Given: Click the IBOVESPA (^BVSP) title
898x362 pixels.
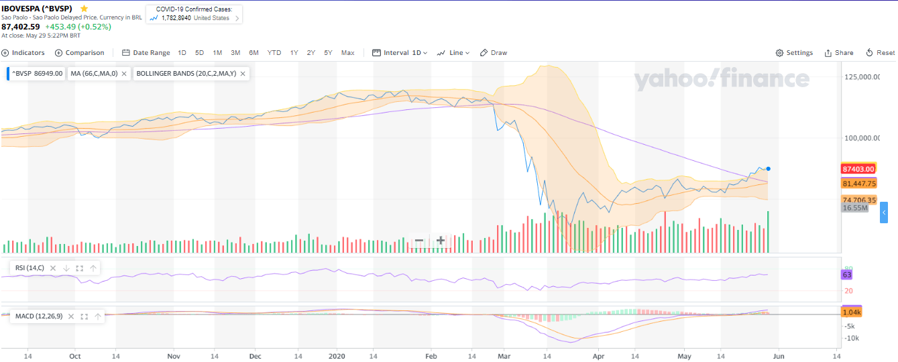Looking at the screenshot, I should pyautogui.click(x=37, y=8).
